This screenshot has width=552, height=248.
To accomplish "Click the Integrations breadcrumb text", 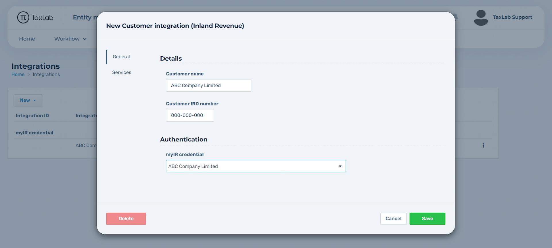I will [46, 74].
